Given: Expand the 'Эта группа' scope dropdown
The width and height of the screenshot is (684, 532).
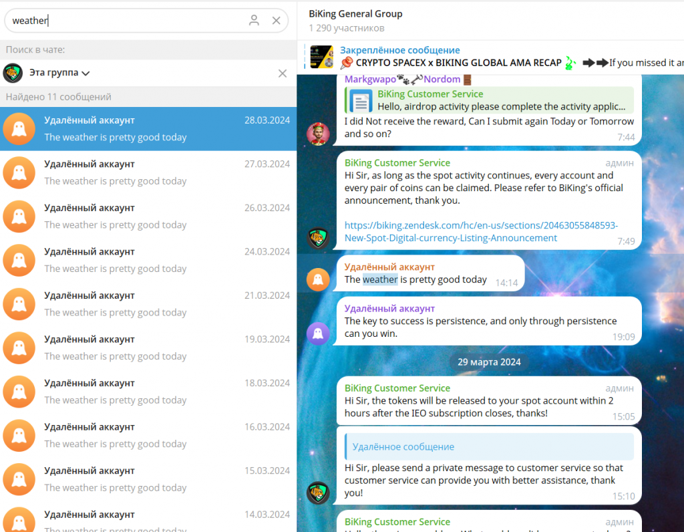Looking at the screenshot, I should [59, 72].
